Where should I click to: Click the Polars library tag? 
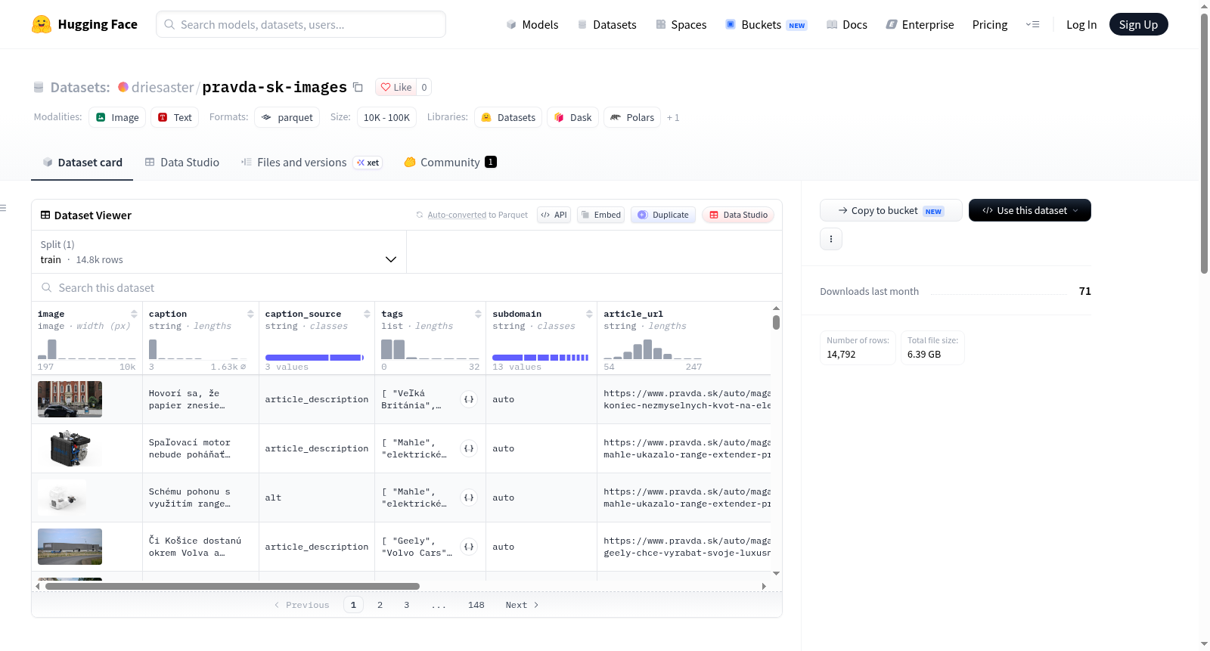click(632, 117)
